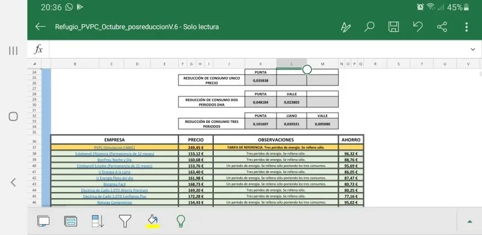Select the PRECIO header cell
Image resolution: width=482 pixels, height=235 pixels.
pyautogui.click(x=196, y=140)
